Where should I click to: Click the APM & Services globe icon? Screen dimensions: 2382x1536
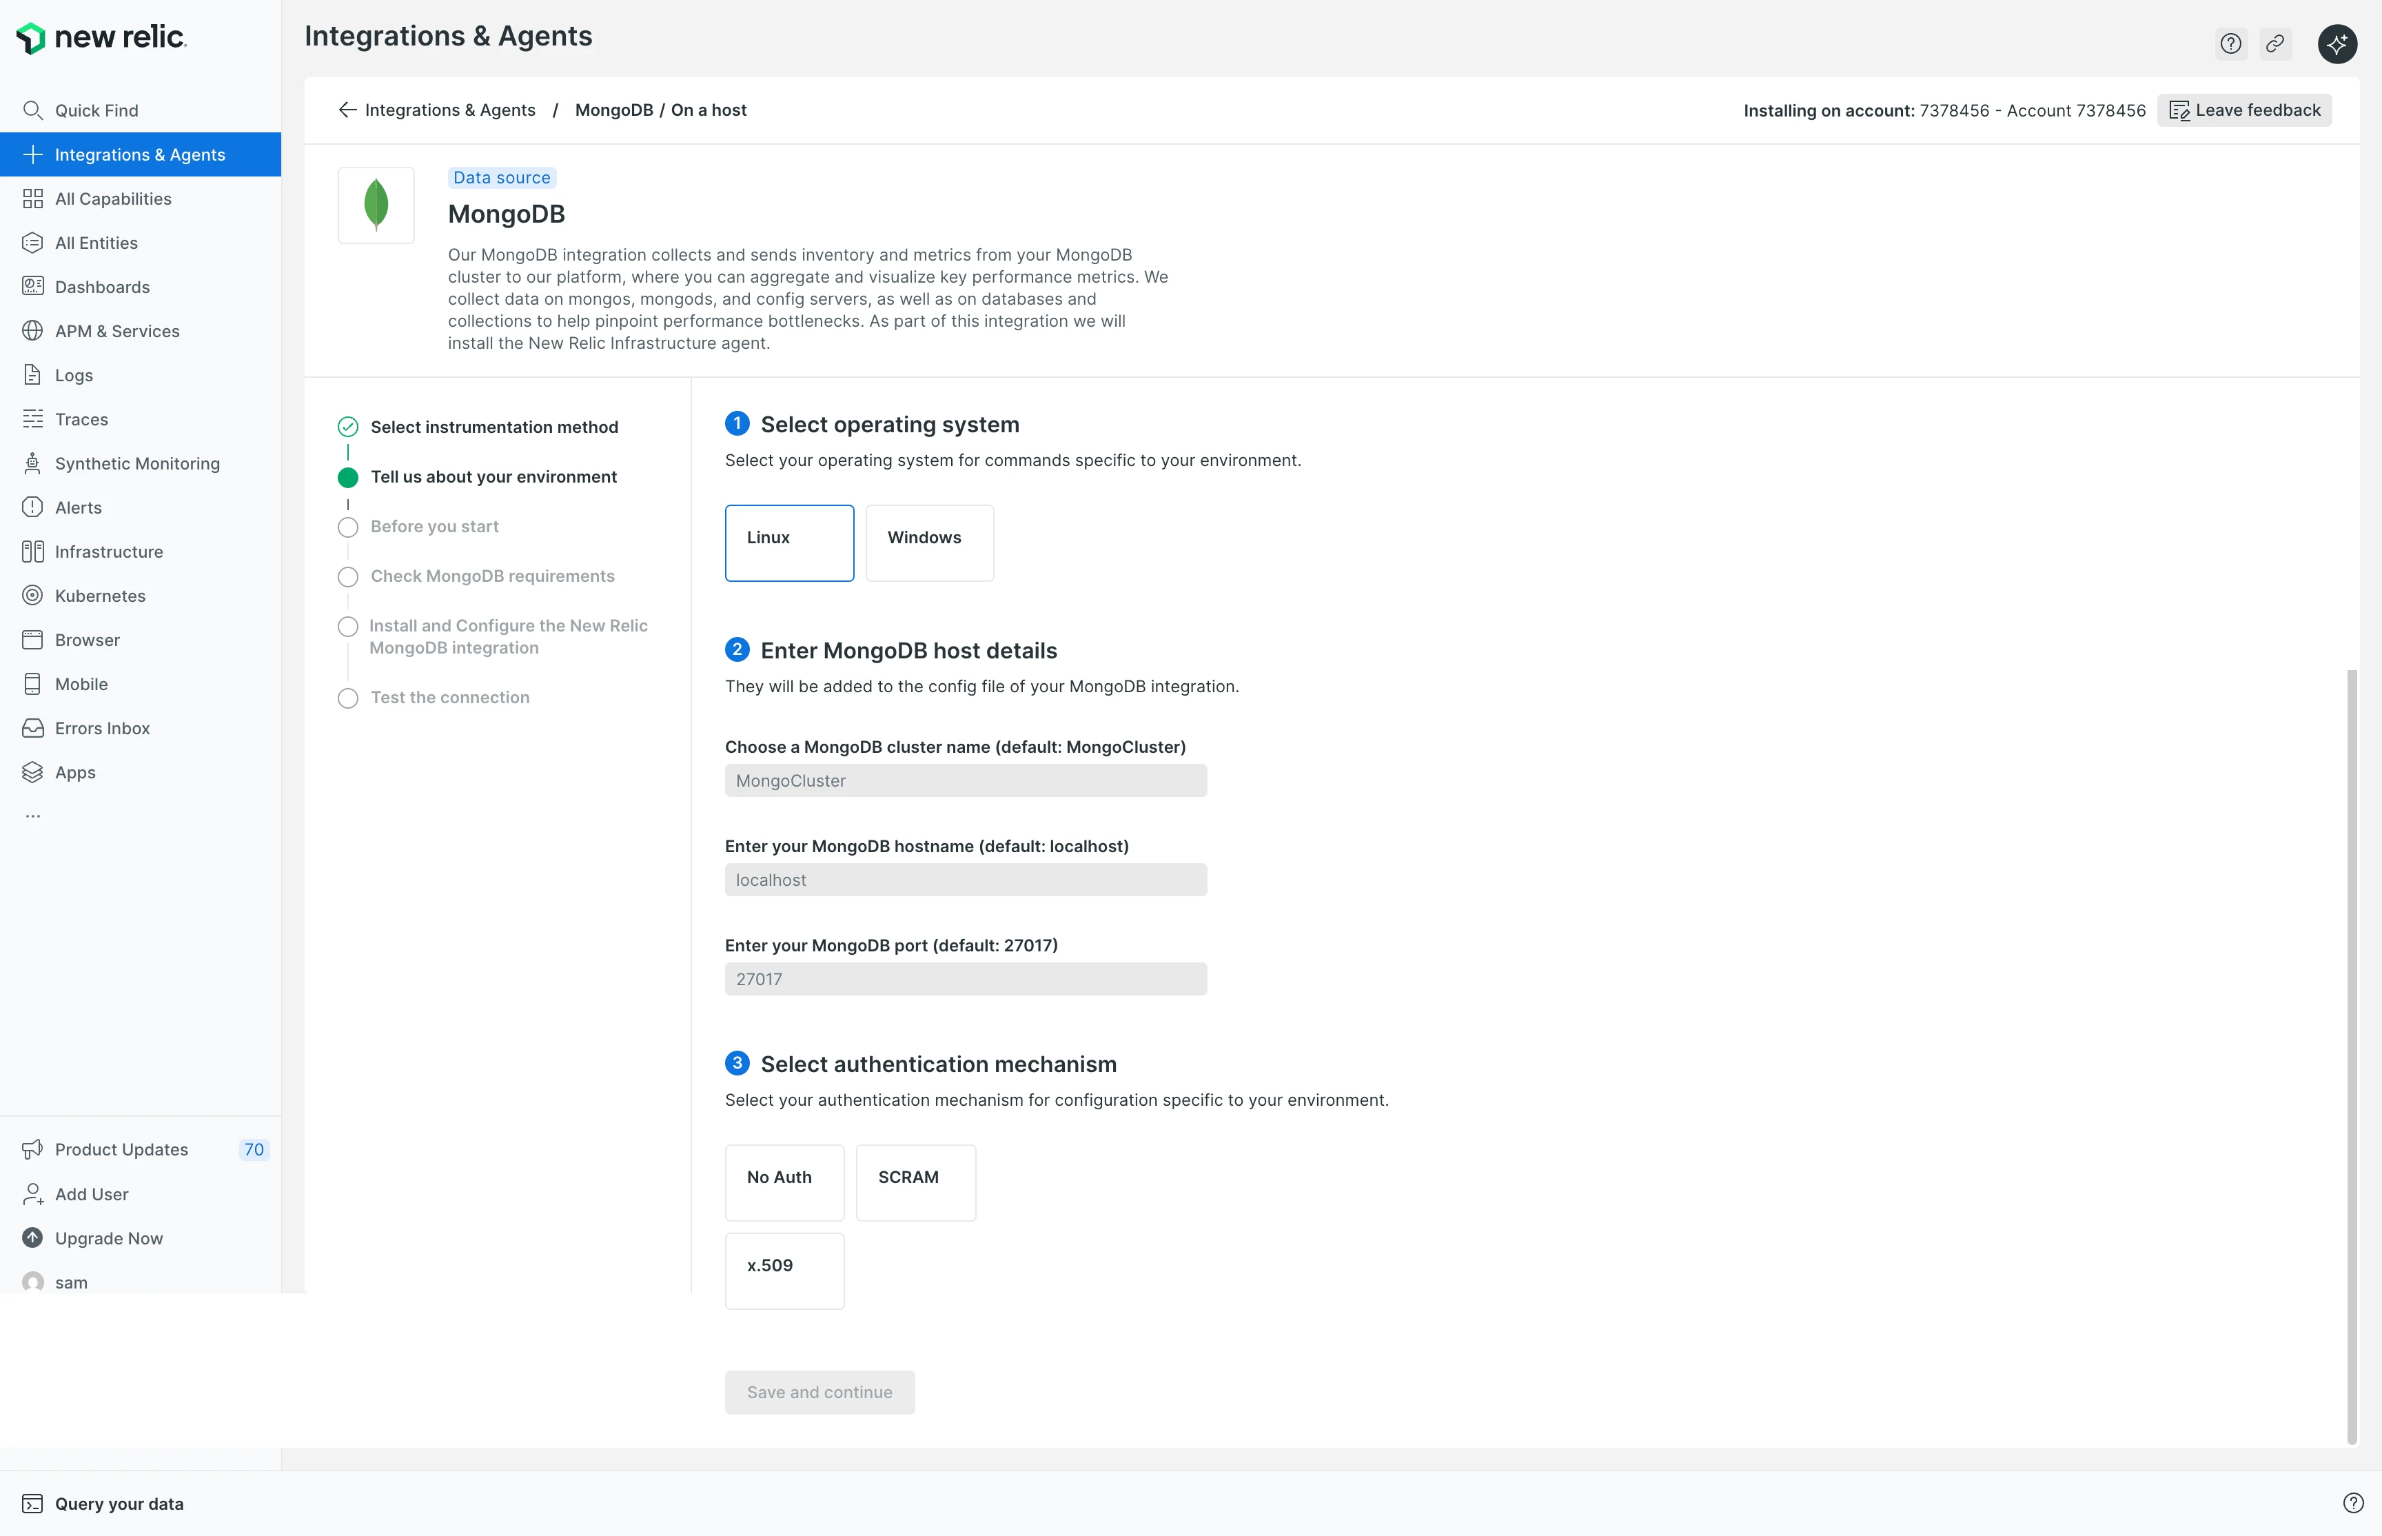tap(33, 331)
